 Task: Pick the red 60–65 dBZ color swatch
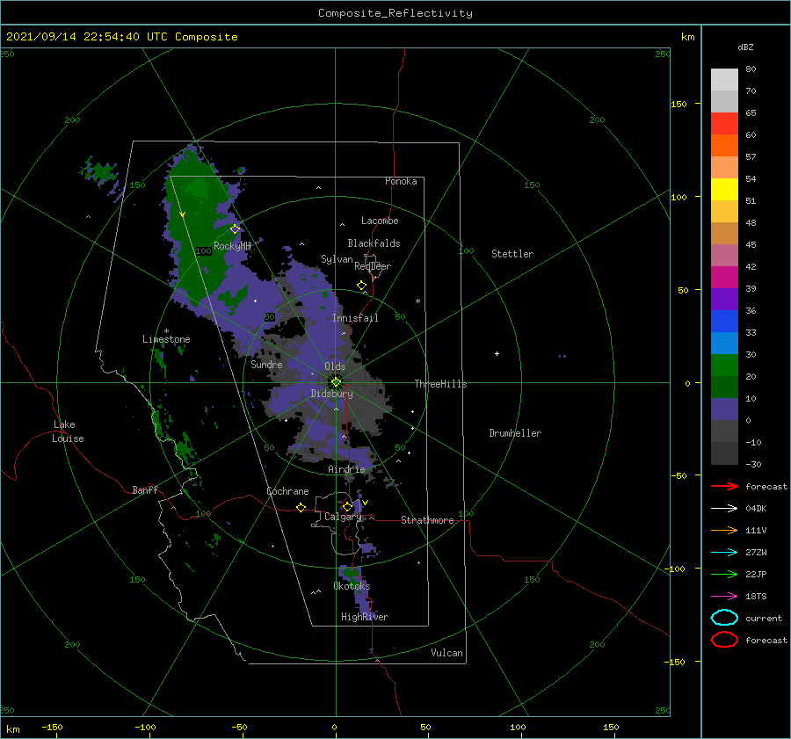coord(724,123)
